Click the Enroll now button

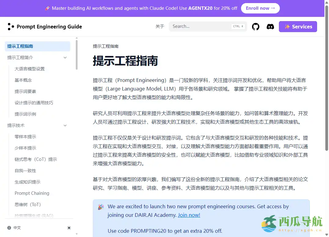pyautogui.click(x=260, y=8)
